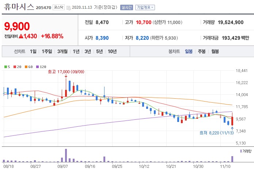254x170 pixels.
Task: Click the 09/16 date axis label
Action: 90,166
